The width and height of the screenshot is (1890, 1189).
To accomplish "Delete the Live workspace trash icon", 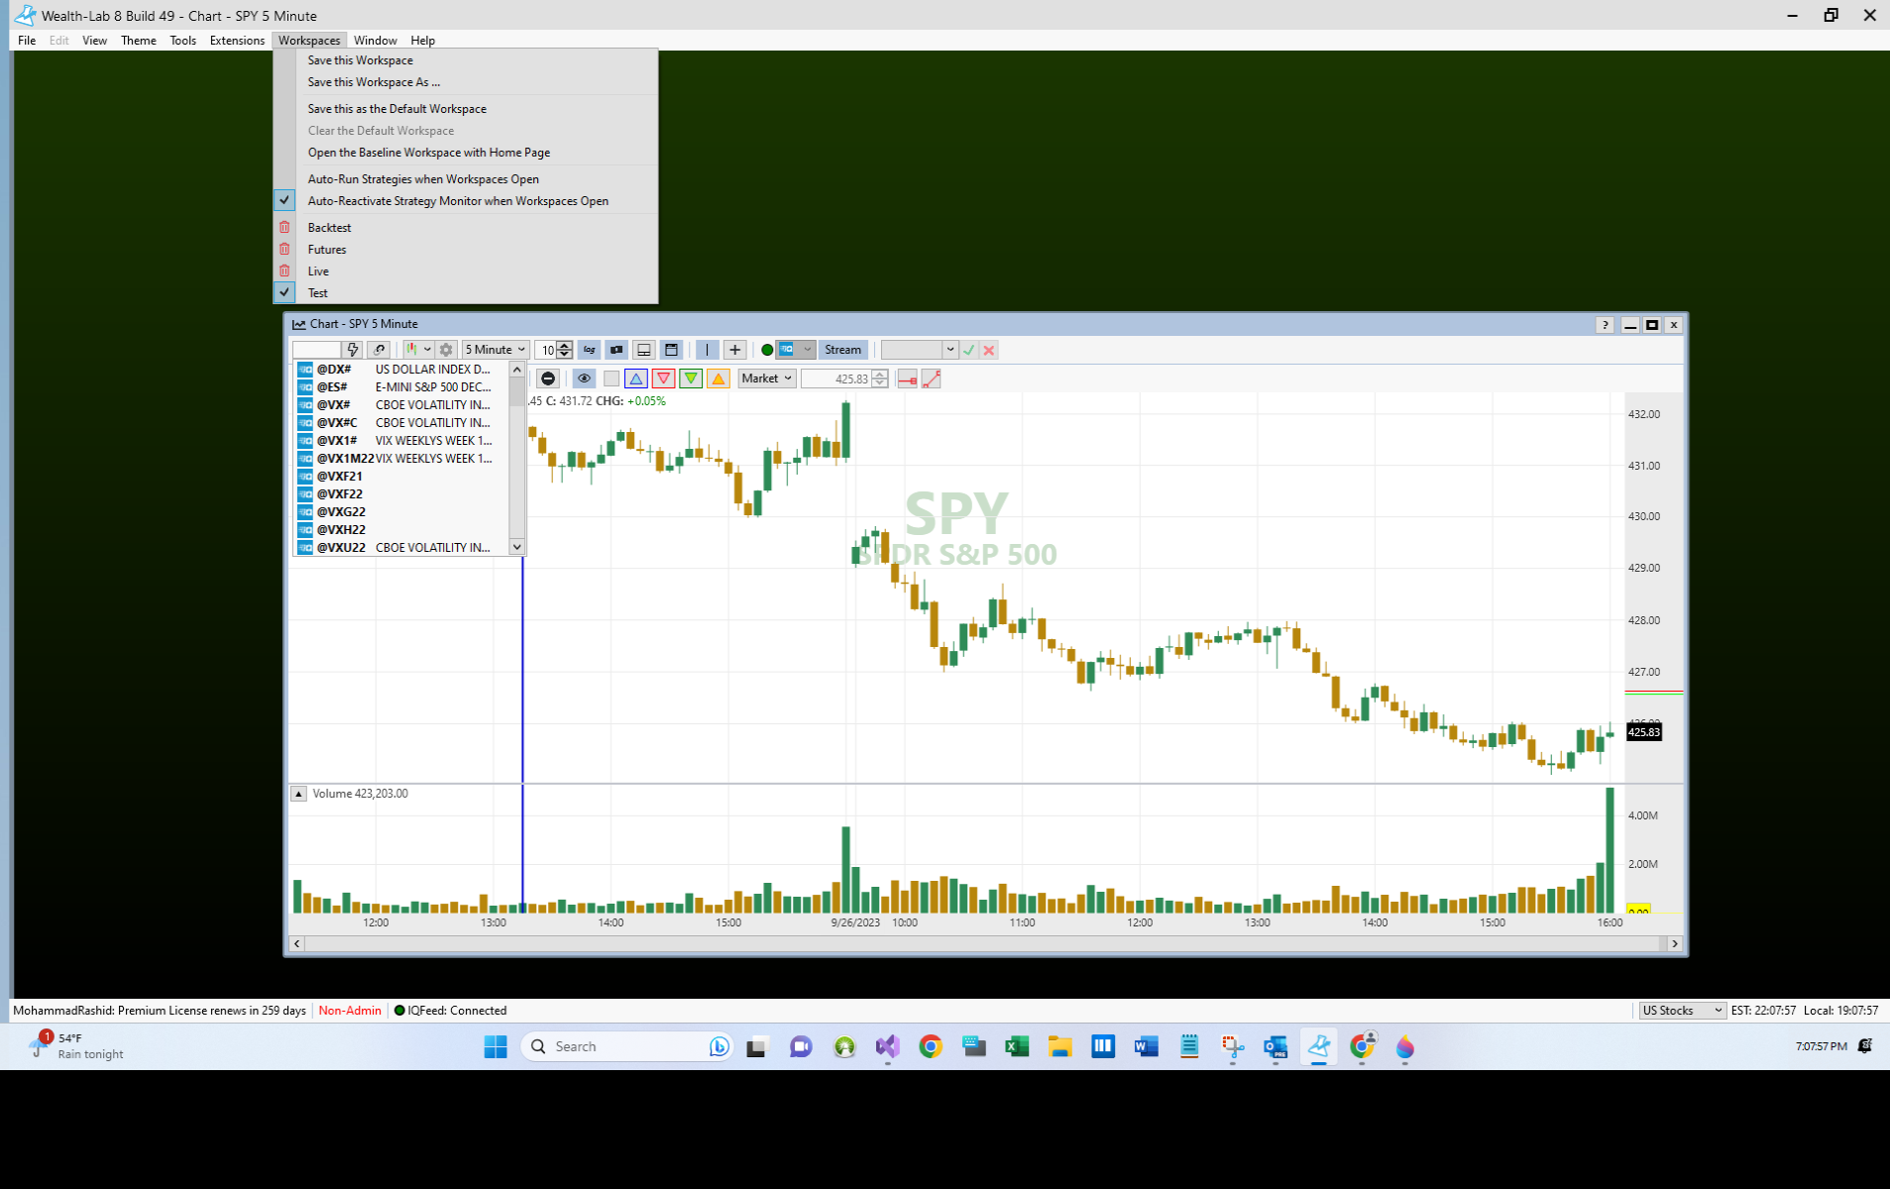I will pyautogui.click(x=284, y=271).
